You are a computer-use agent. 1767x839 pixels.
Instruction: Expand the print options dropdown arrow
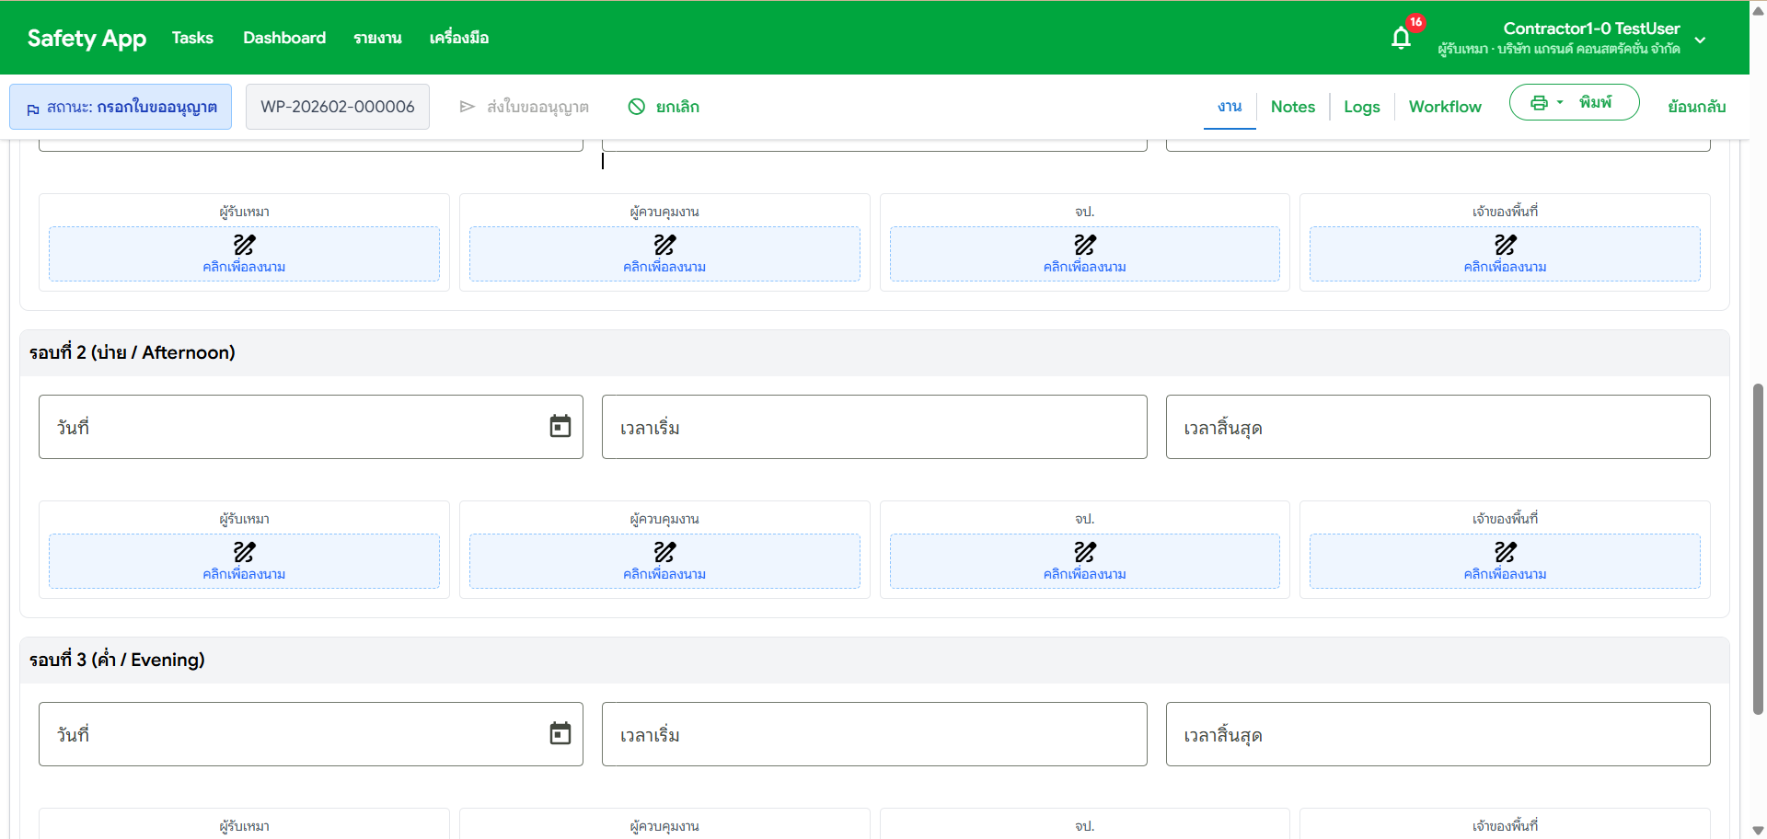point(1562,102)
